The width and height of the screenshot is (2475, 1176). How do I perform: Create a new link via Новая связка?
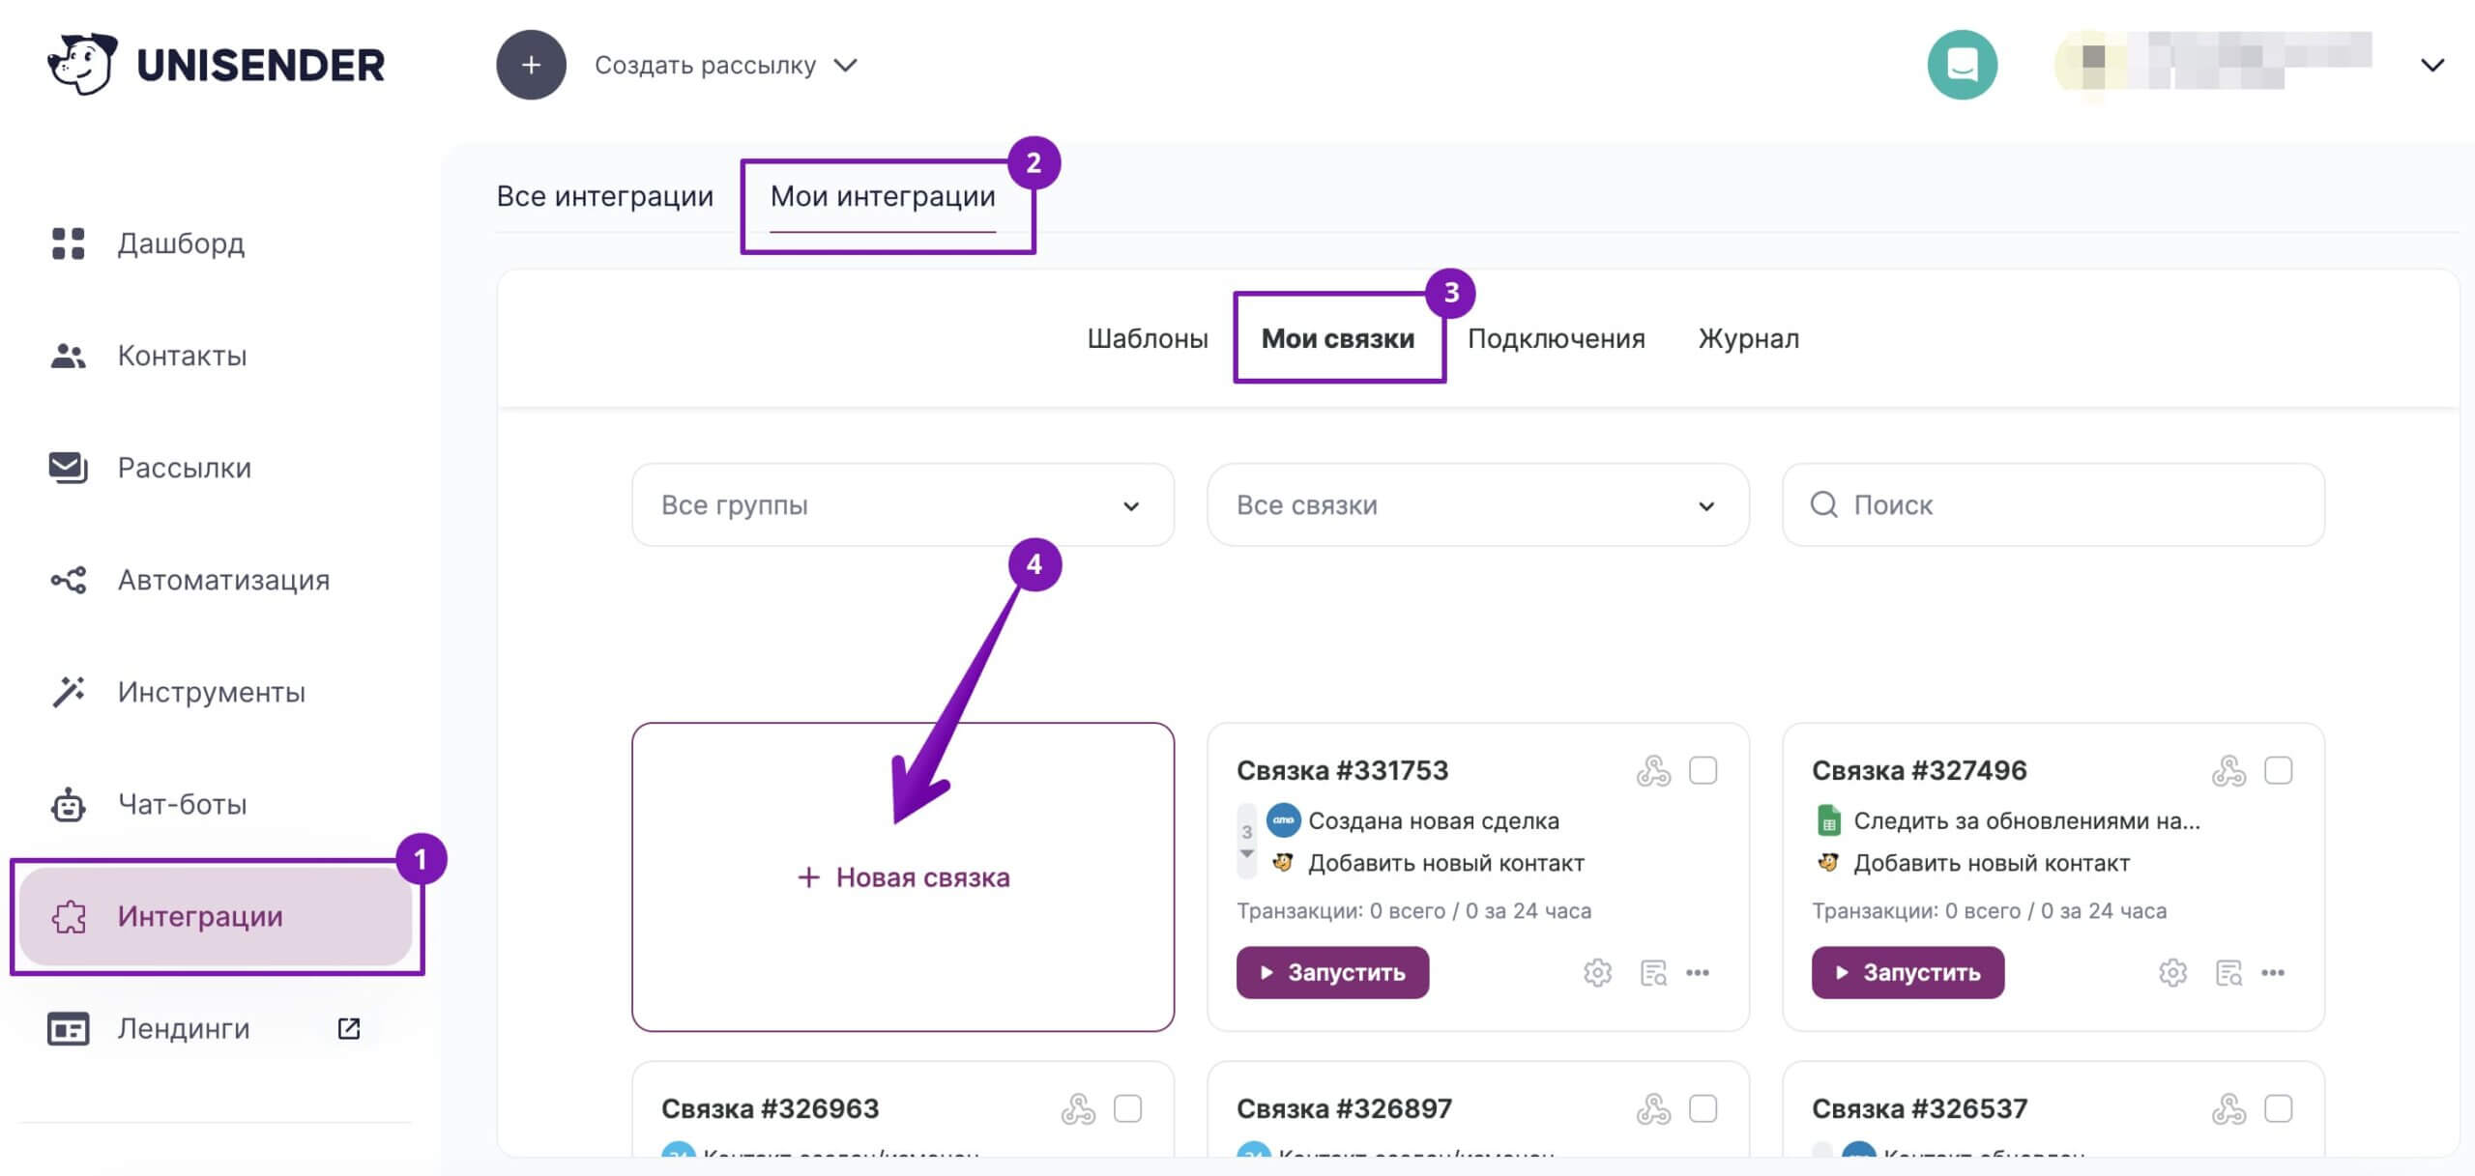click(x=903, y=877)
